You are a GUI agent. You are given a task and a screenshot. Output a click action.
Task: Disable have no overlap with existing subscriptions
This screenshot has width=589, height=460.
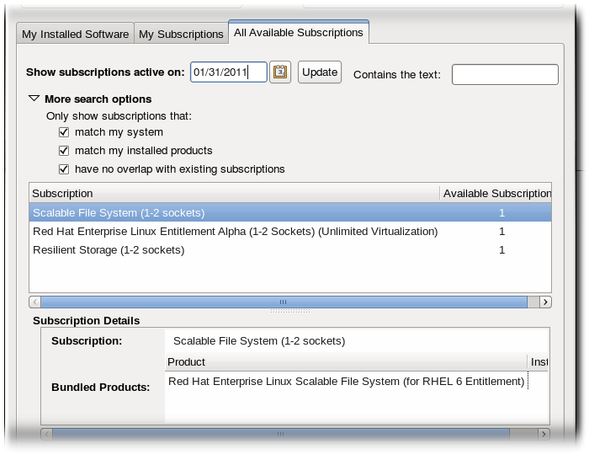(64, 169)
